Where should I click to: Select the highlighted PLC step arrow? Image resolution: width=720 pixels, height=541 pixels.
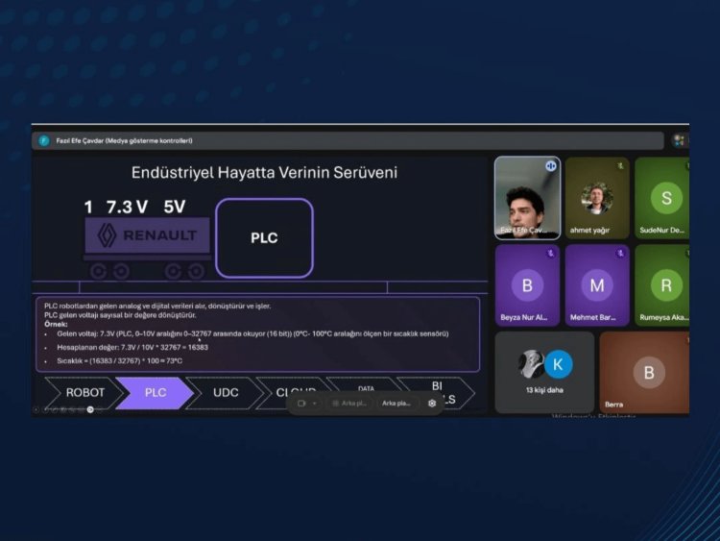pos(155,393)
